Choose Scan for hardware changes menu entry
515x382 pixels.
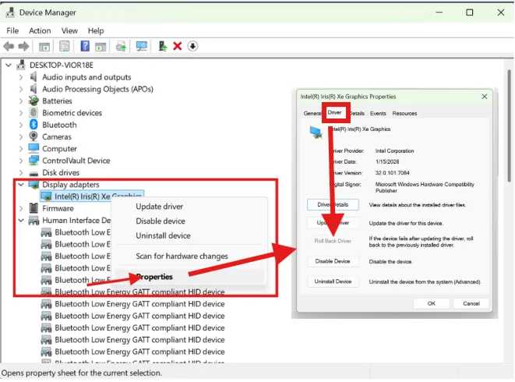click(x=190, y=256)
